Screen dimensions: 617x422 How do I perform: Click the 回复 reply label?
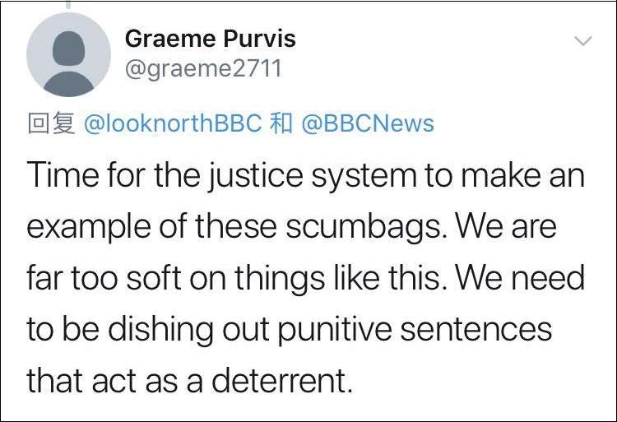point(51,123)
